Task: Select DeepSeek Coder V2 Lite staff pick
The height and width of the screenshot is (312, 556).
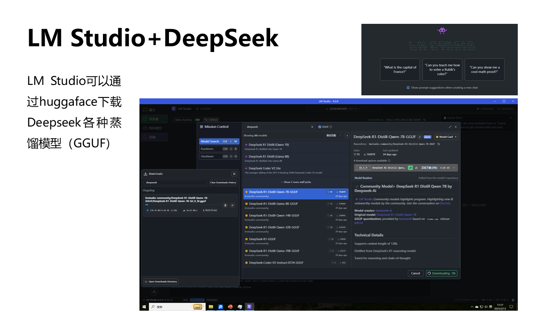Action: click(296, 170)
